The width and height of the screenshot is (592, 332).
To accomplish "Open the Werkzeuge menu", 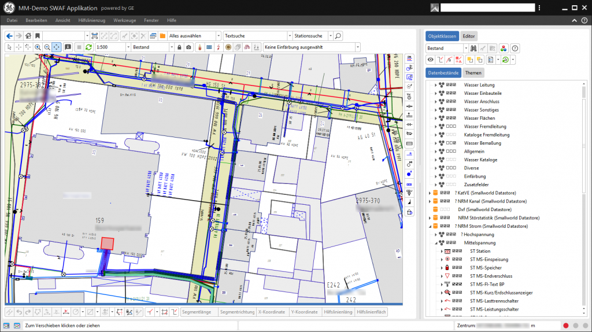I will (125, 20).
